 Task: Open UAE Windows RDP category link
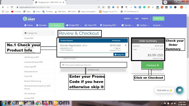pos(32,57)
